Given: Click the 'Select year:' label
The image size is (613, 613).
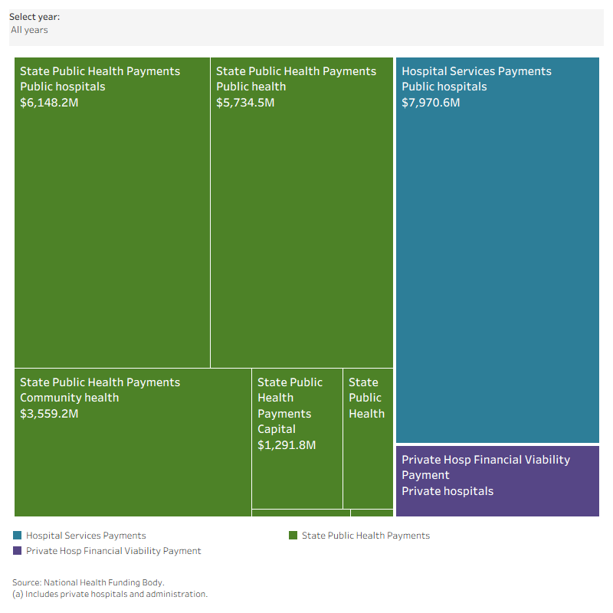Looking at the screenshot, I should pos(34,17).
